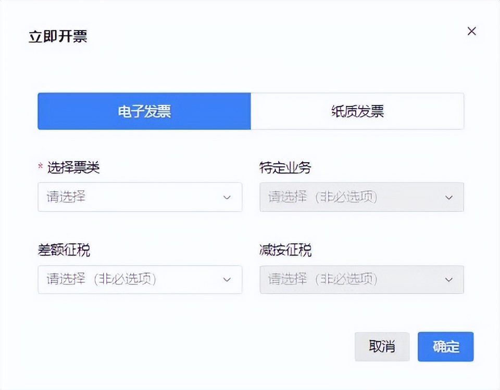500x390 pixels.
Task: Click the chevron arrow on 减按征税 field
Action: (x=449, y=279)
